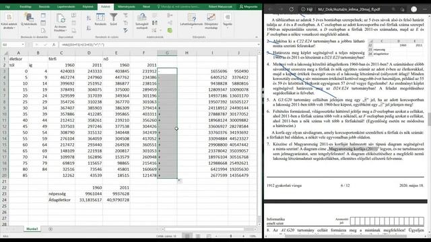Click the Megosztás share button
The height and width of the screenshot is (242, 431).
(x=248, y=7)
